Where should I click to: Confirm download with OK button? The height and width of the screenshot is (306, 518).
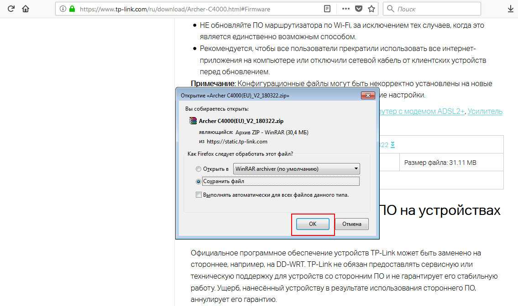313,224
